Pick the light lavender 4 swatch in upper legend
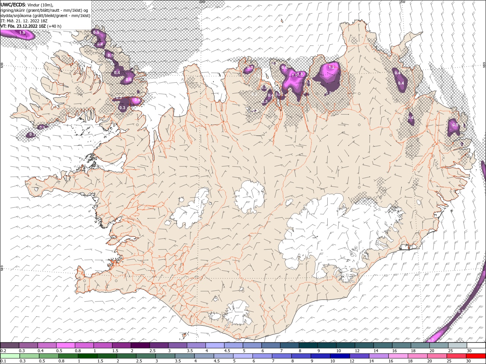The image size is (486, 364). [x=215, y=345]
